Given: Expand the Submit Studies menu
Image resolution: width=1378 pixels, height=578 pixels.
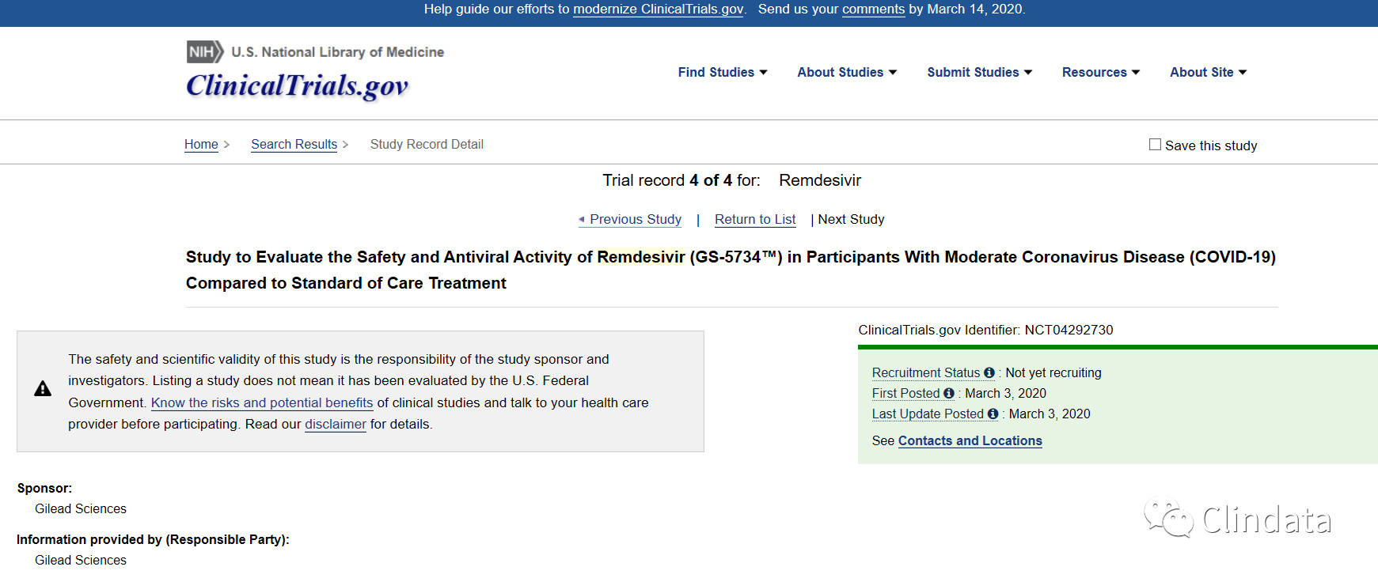Looking at the screenshot, I should 979,72.
